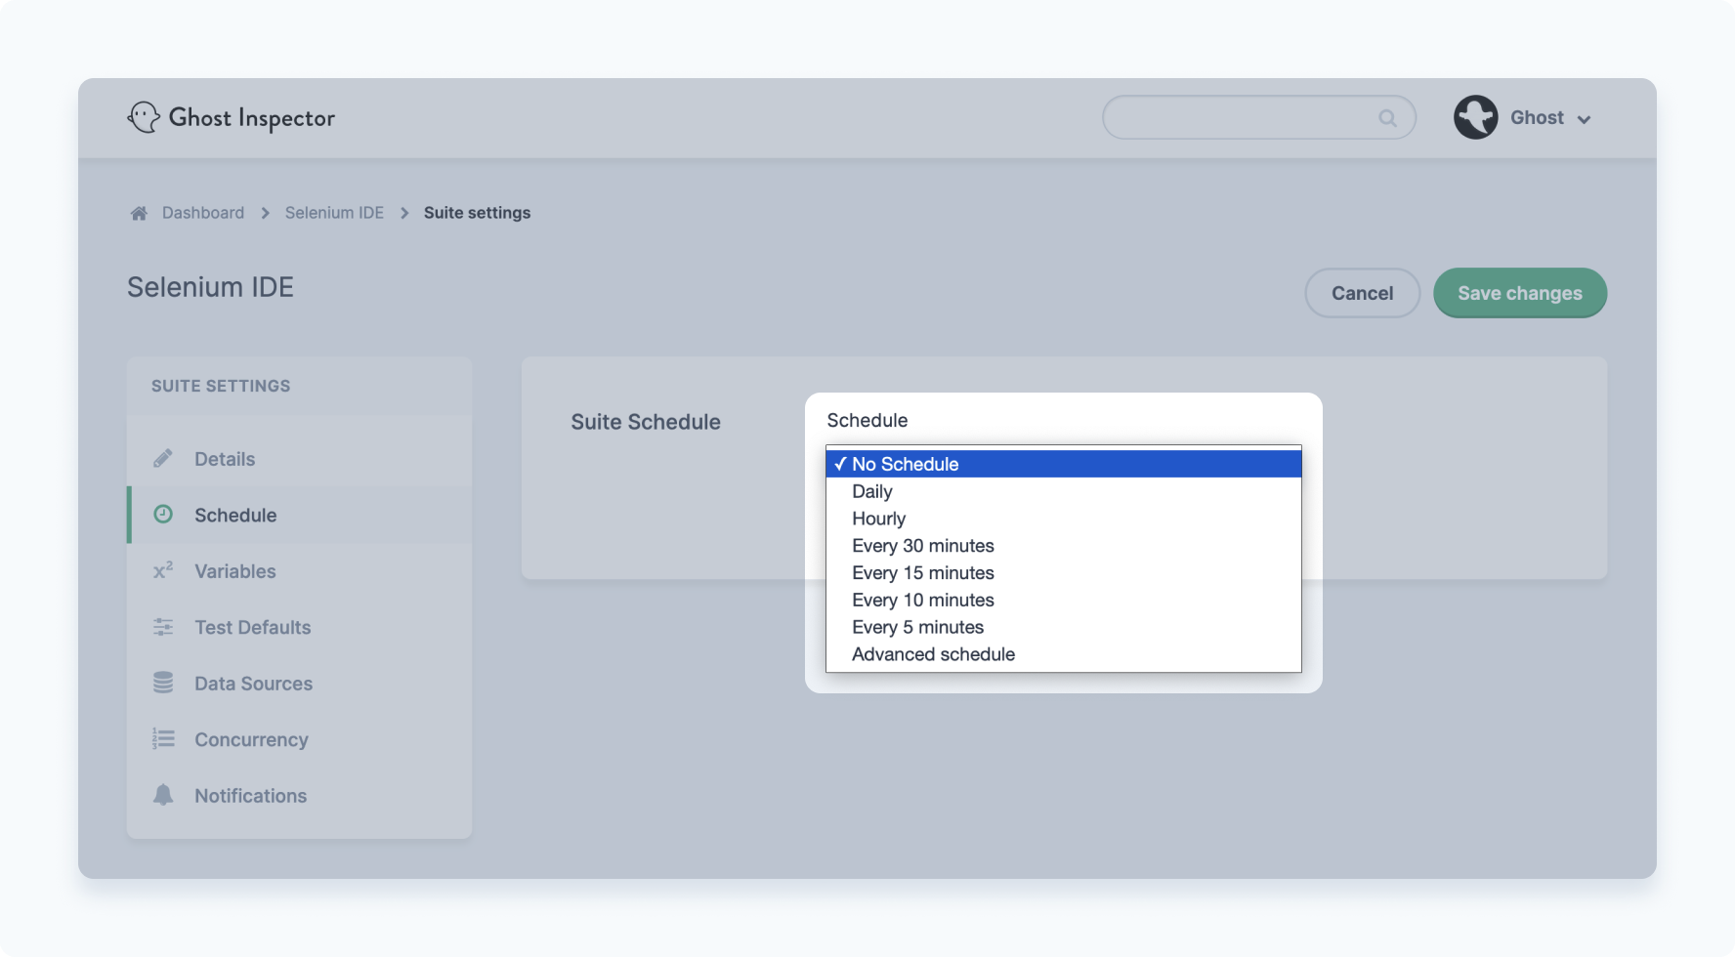
Task: Click the home icon in breadcrumb
Action: point(139,213)
